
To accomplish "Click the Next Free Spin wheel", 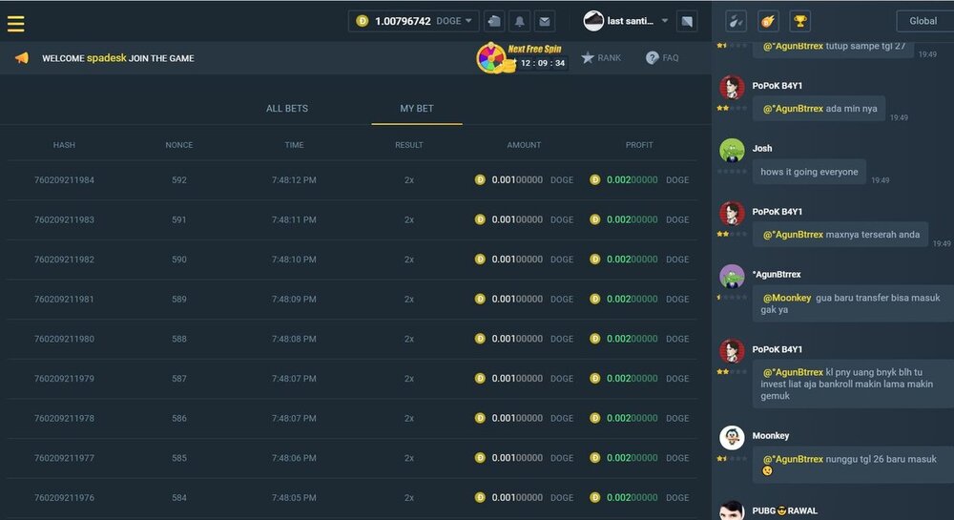I will [490, 58].
